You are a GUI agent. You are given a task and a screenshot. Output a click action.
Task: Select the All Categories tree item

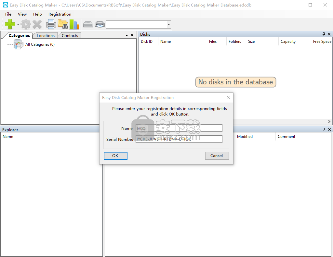point(40,44)
